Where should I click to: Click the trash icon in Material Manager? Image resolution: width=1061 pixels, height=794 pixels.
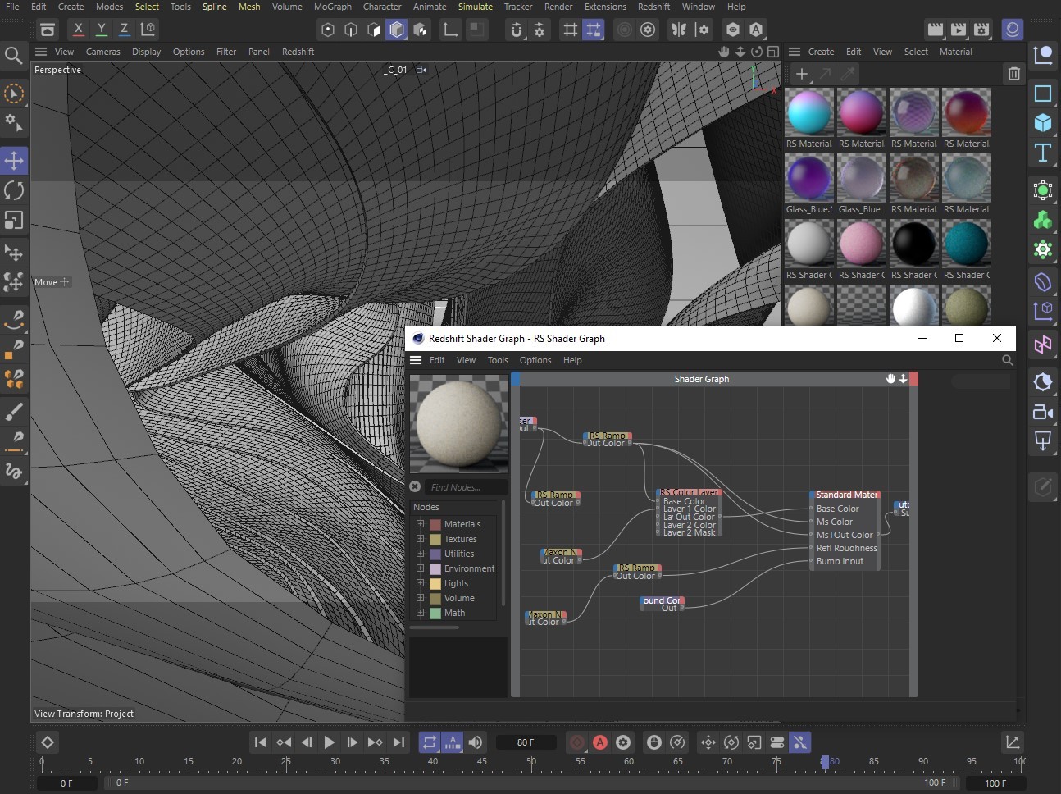click(1014, 74)
